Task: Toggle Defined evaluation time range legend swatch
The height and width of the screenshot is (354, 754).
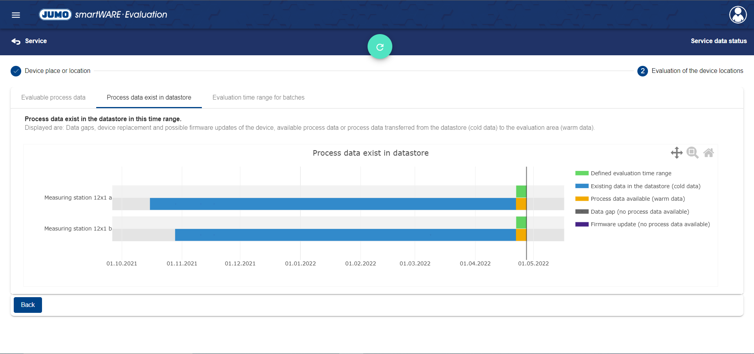Action: click(x=582, y=173)
